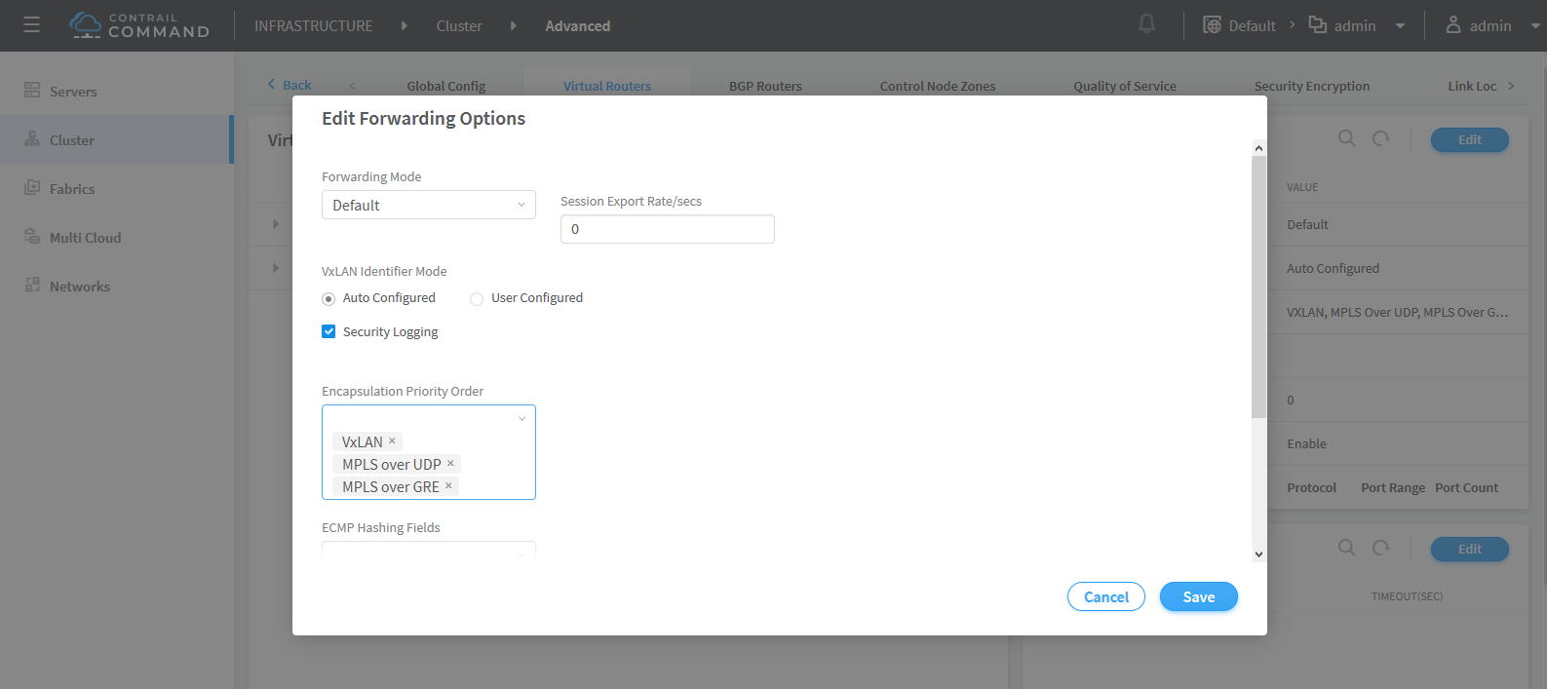Click the Fabrics sidebar icon
The width and height of the screenshot is (1547, 689).
[x=32, y=188]
